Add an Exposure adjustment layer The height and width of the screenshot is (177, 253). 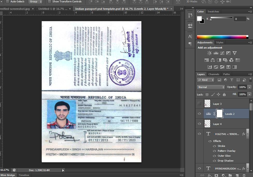[228, 53]
